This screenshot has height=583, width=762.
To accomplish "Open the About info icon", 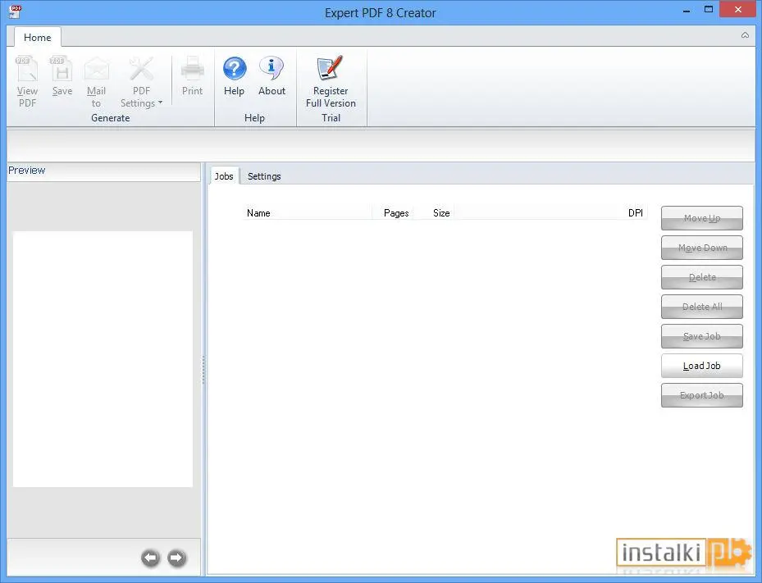I will (x=271, y=69).
